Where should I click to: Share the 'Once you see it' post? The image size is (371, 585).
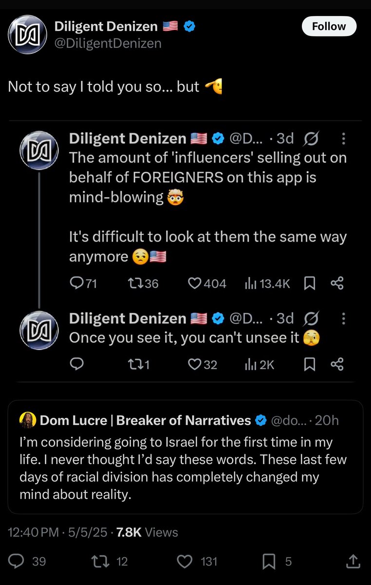click(337, 364)
